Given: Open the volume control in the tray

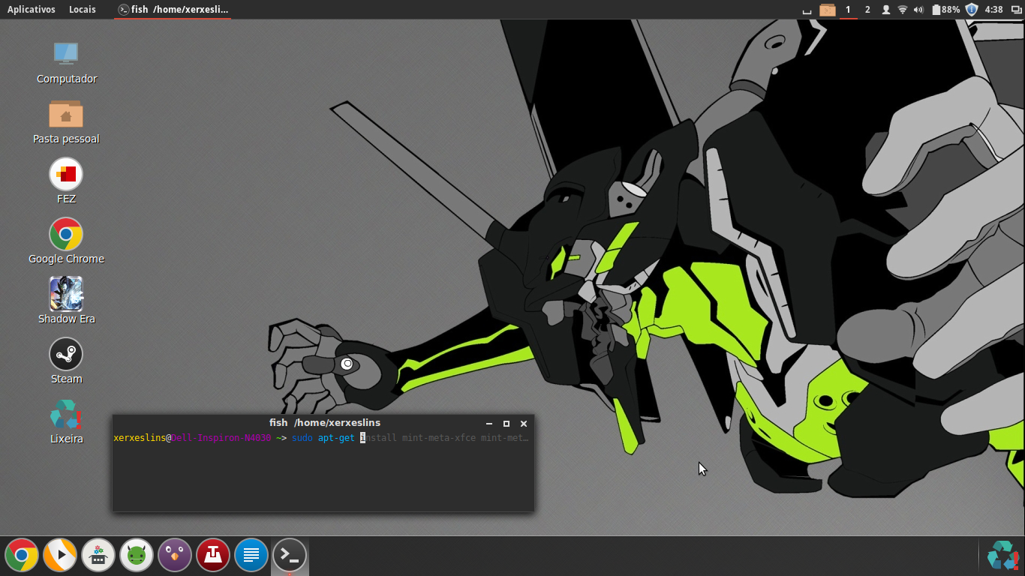Looking at the screenshot, I should tap(918, 10).
